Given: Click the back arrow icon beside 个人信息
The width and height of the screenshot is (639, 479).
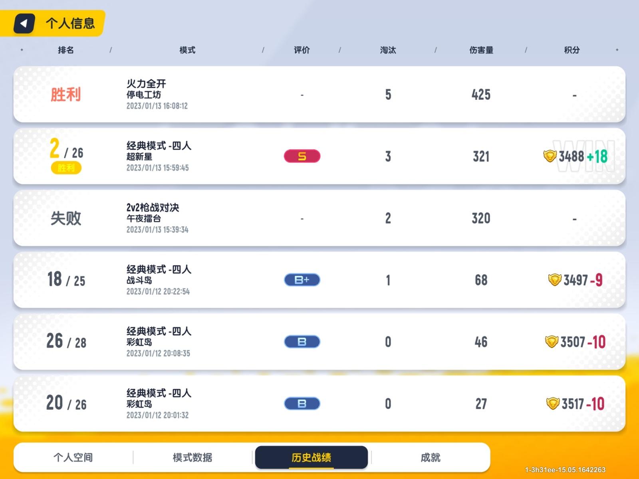Looking at the screenshot, I should coord(24,23).
